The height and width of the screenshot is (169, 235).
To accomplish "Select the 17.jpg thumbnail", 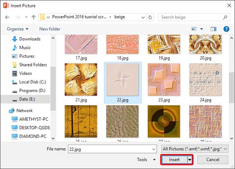I will tap(81, 44).
